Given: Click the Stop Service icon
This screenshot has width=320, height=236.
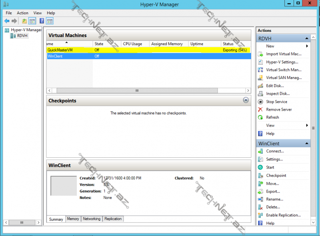Looking at the screenshot, I should (x=260, y=102).
